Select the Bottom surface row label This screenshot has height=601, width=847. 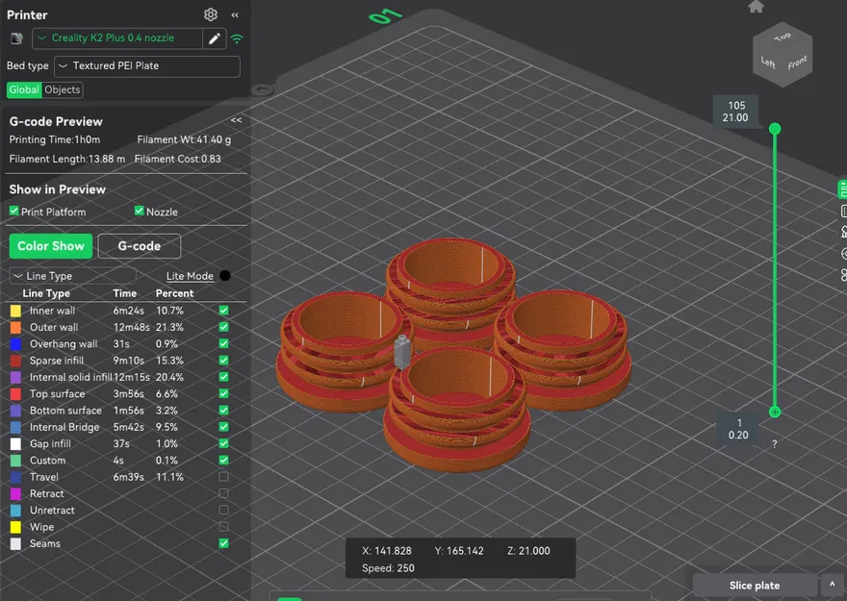pyautogui.click(x=65, y=411)
